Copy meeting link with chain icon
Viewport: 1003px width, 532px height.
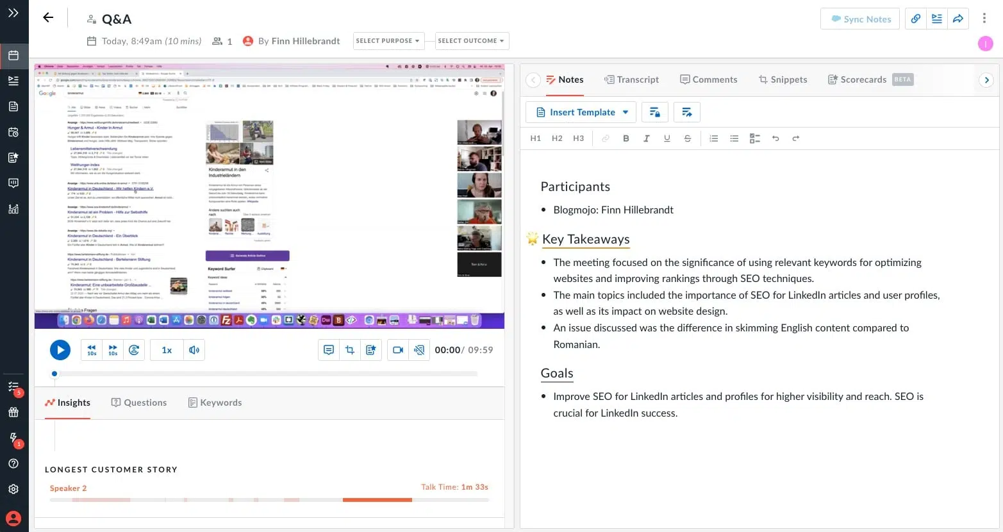[x=916, y=19]
